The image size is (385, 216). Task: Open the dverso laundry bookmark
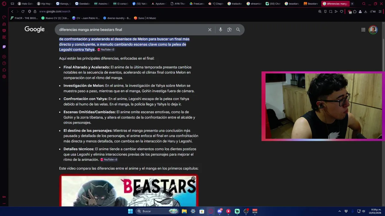(117, 18)
